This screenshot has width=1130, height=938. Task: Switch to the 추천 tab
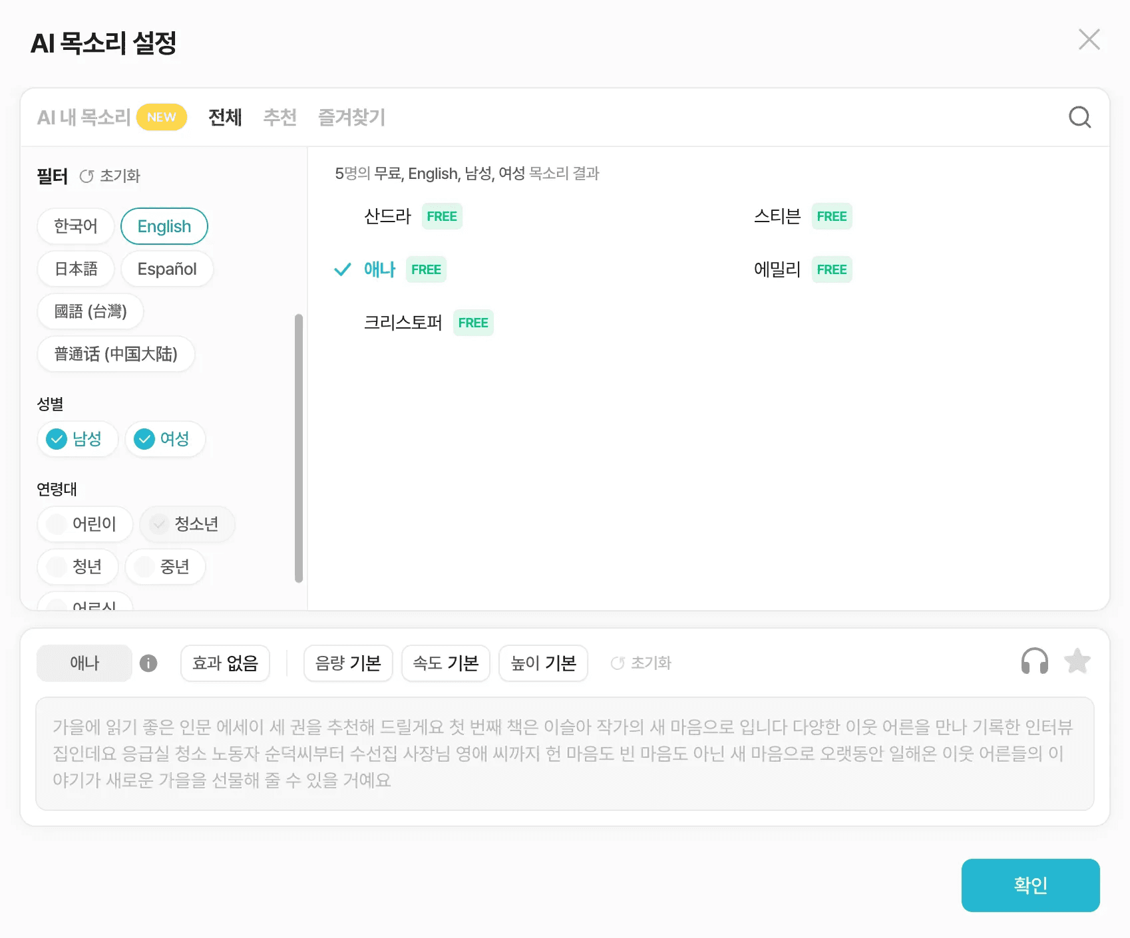pos(280,117)
